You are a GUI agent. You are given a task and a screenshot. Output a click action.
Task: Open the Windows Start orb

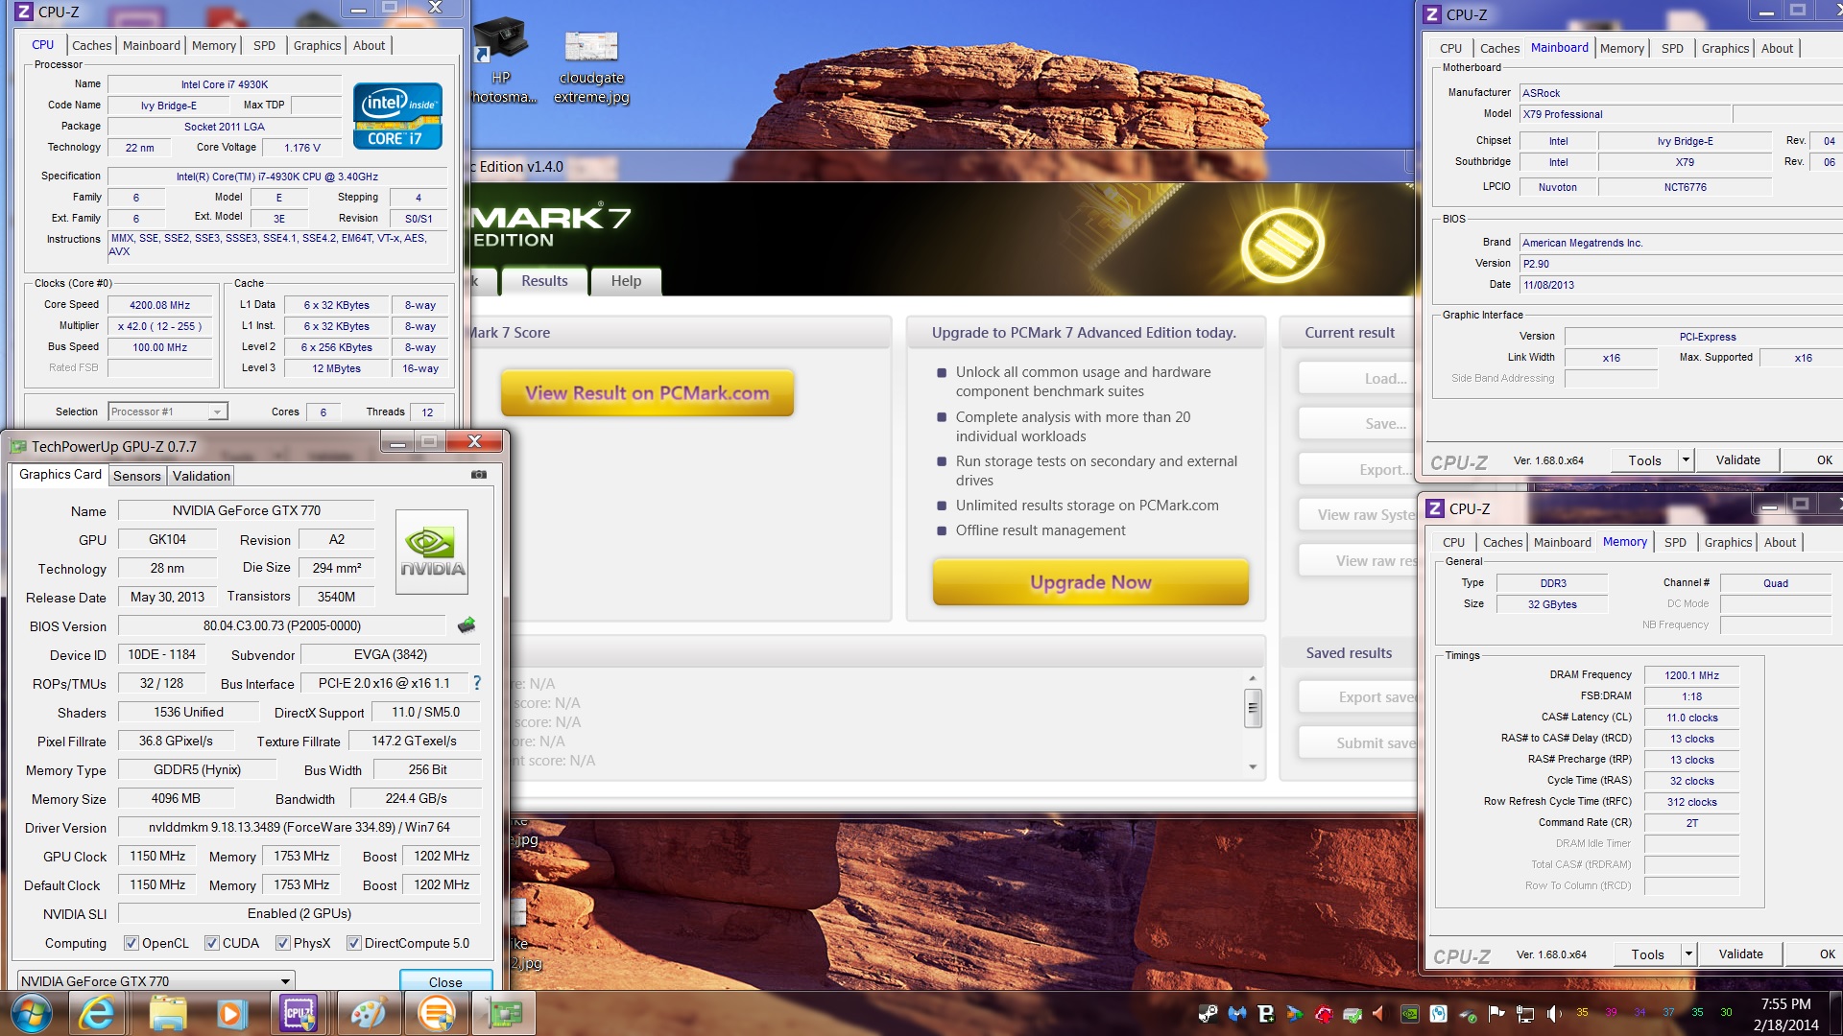point(31,1013)
